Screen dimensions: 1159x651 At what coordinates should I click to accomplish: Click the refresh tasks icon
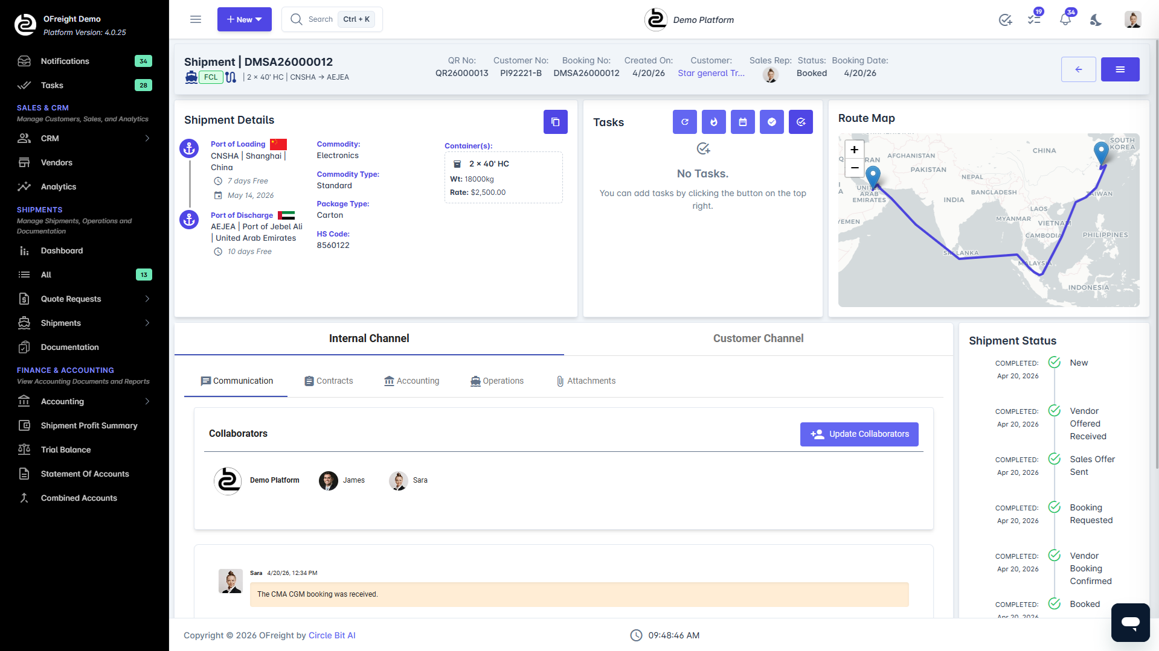coord(684,122)
